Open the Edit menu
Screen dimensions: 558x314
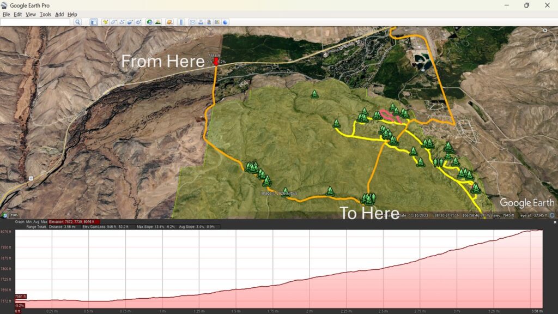17,15
